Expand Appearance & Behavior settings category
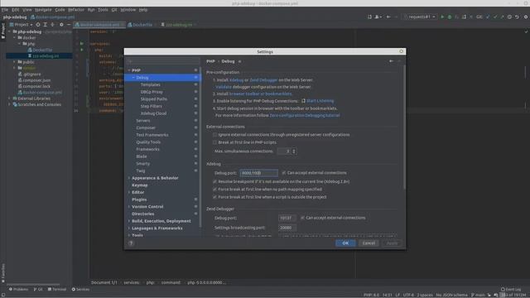 pyautogui.click(x=129, y=178)
